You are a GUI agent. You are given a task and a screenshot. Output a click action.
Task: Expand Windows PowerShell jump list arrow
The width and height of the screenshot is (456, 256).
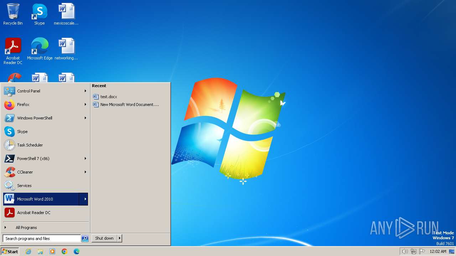click(85, 118)
